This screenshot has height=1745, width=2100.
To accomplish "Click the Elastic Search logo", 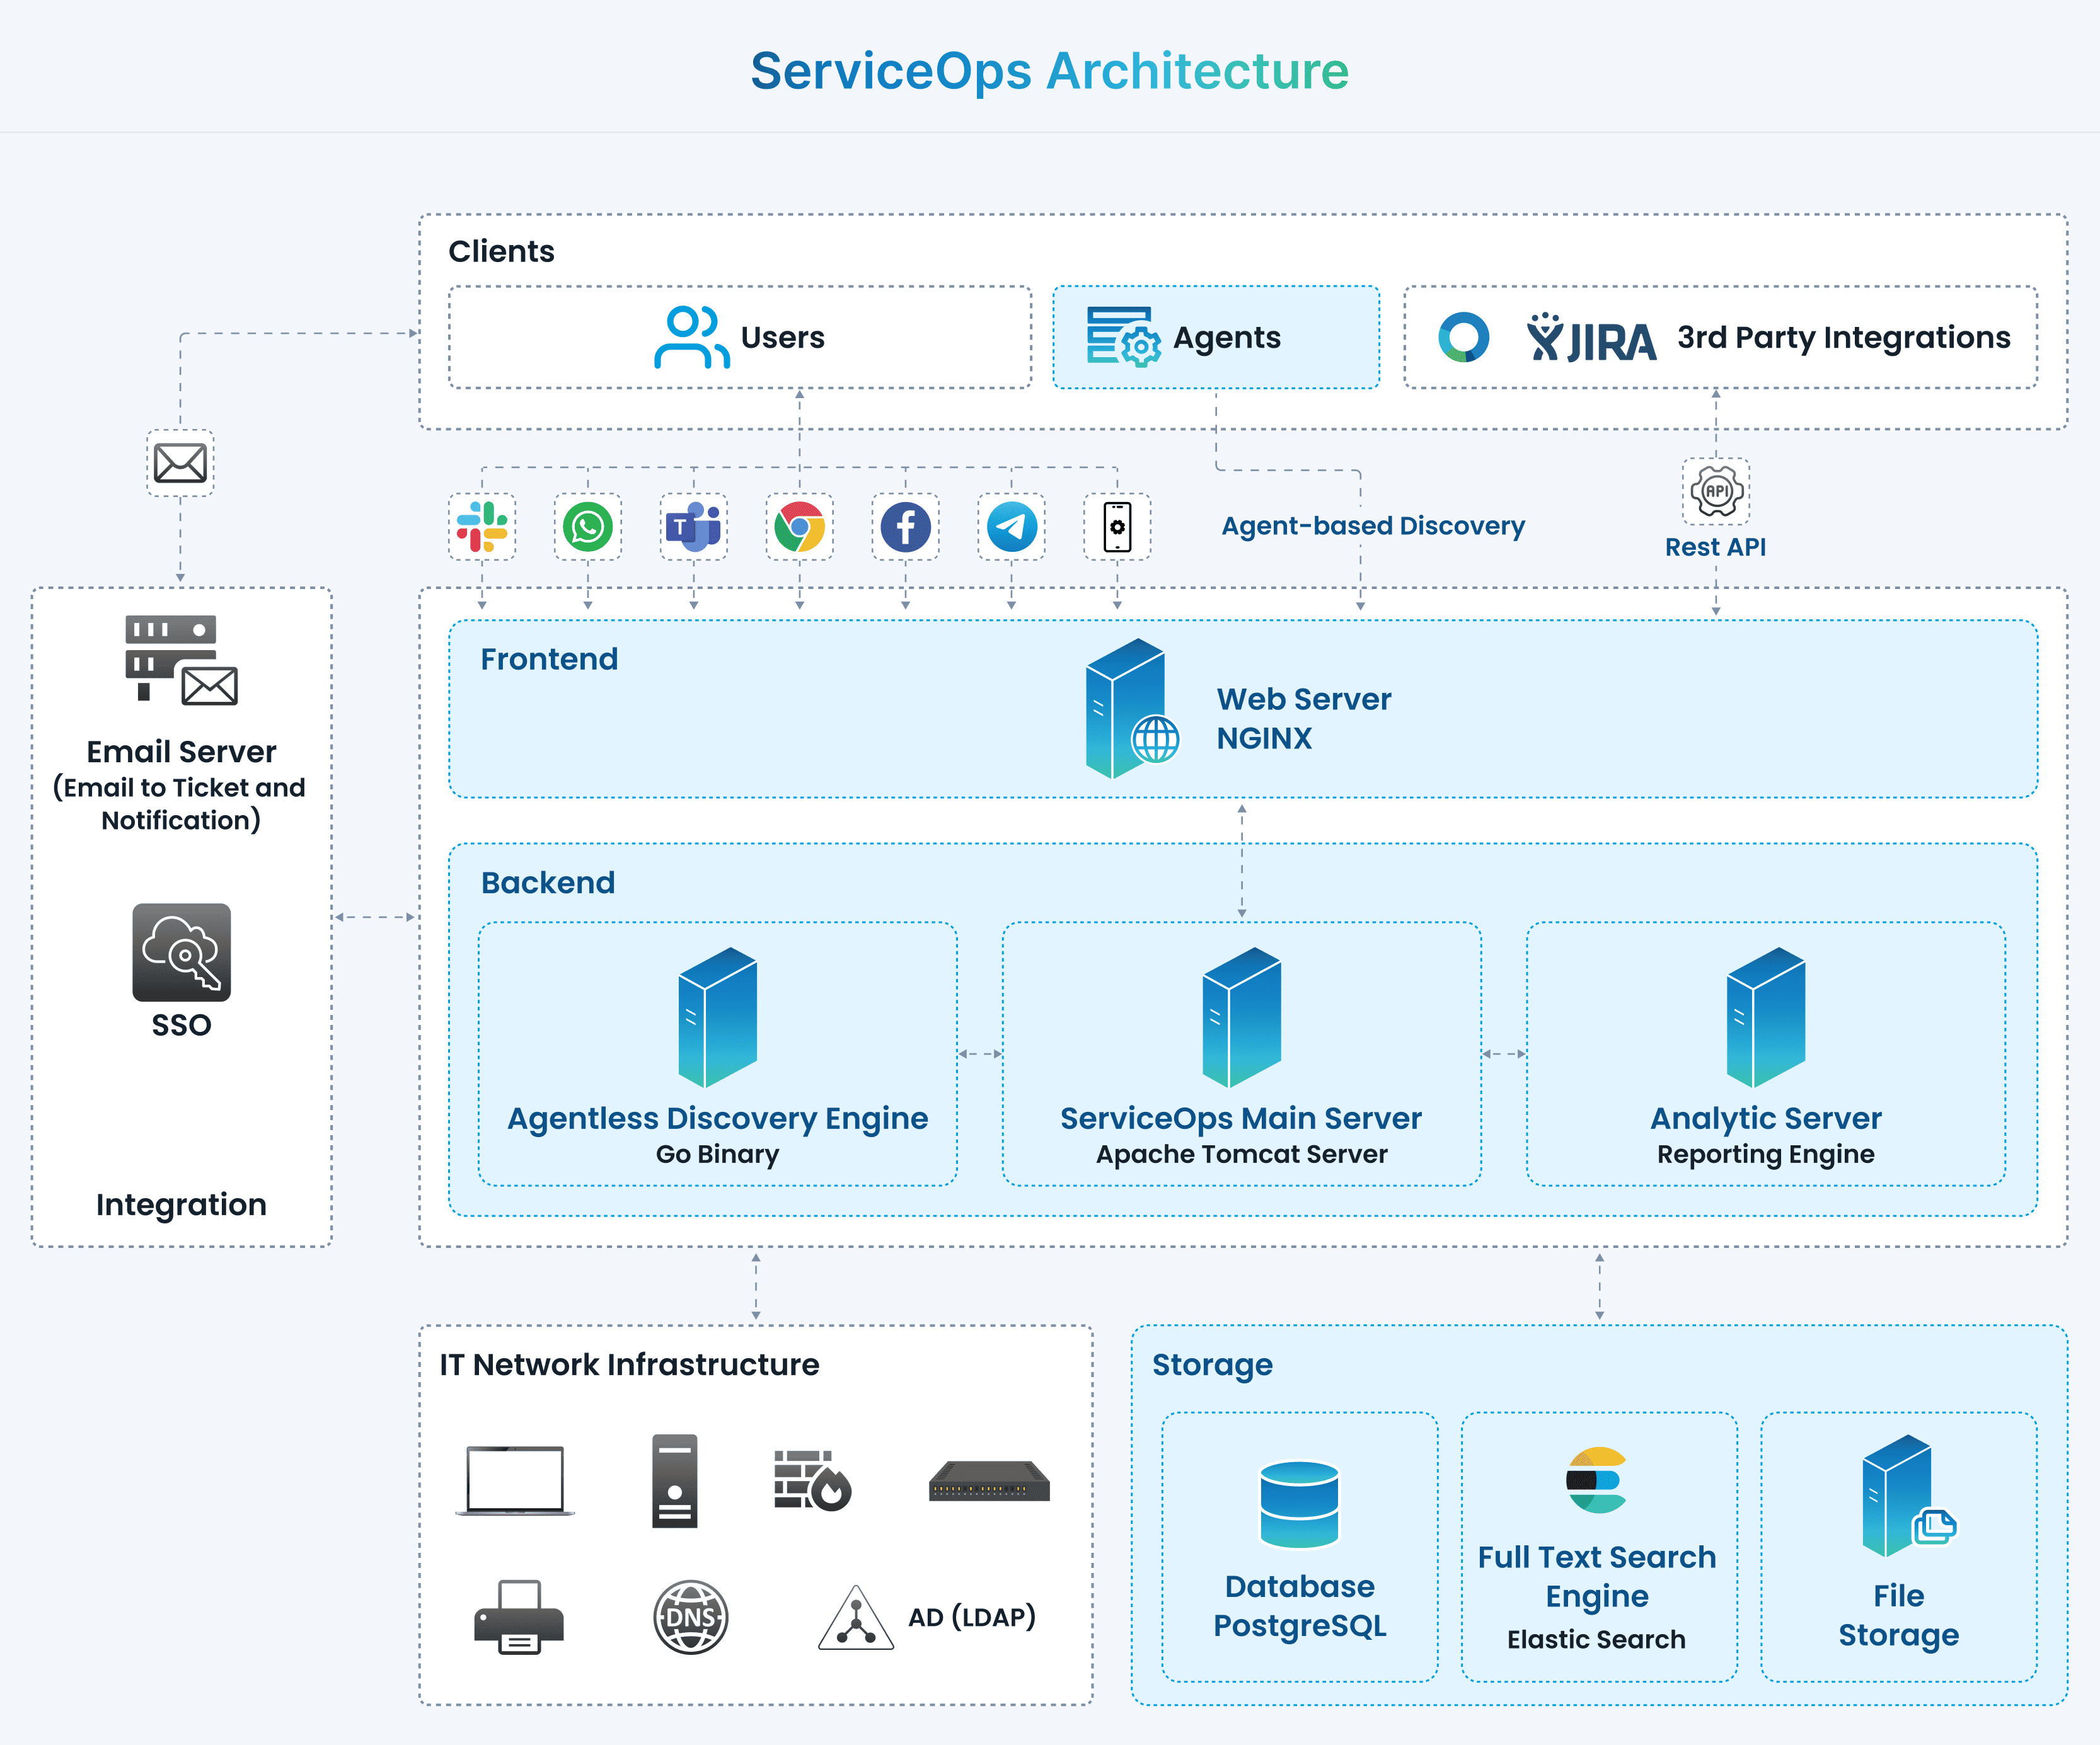I will [1597, 1480].
